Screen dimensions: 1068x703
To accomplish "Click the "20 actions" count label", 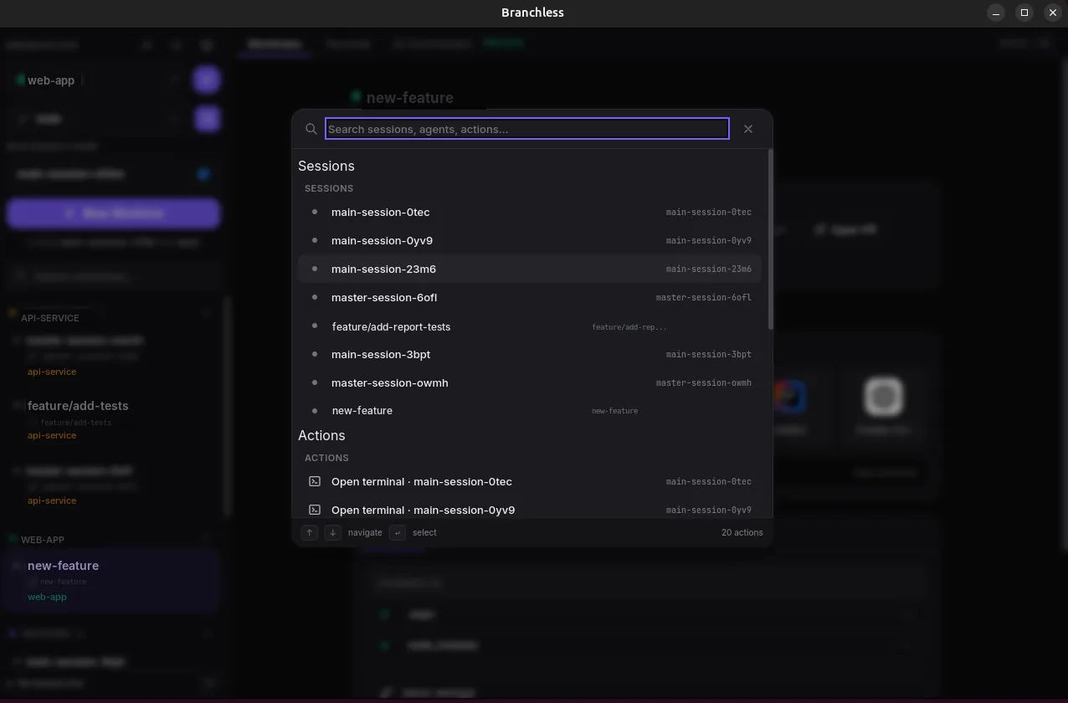I will 742,532.
